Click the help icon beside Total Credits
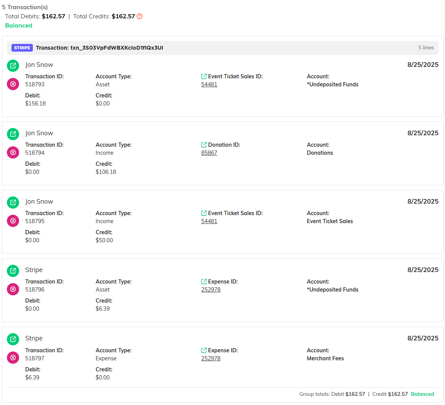The height and width of the screenshot is (405, 445). (139, 16)
